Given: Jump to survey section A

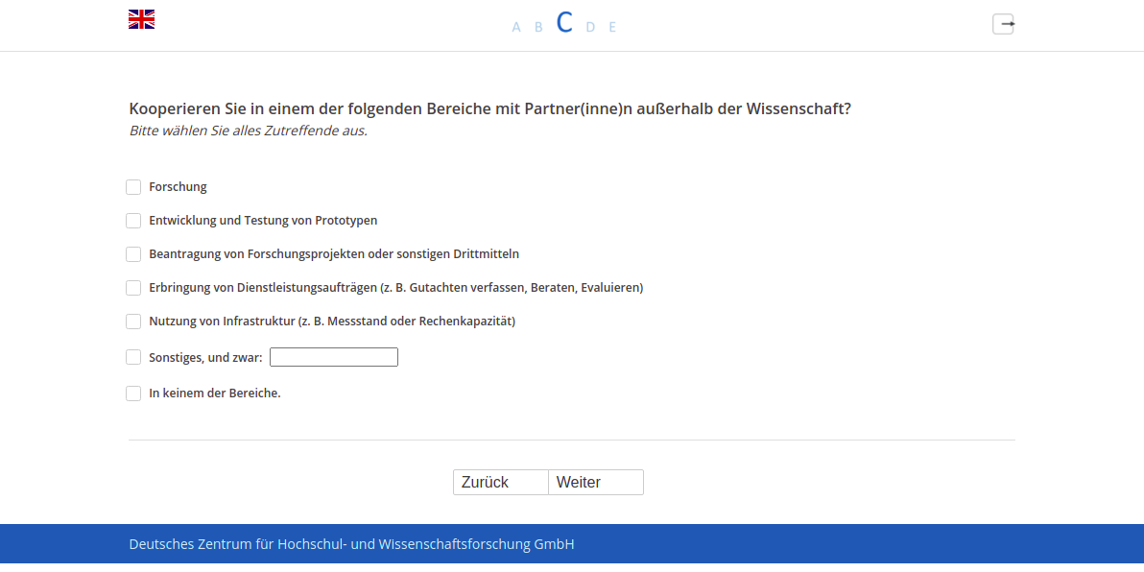Looking at the screenshot, I should tap(516, 28).
